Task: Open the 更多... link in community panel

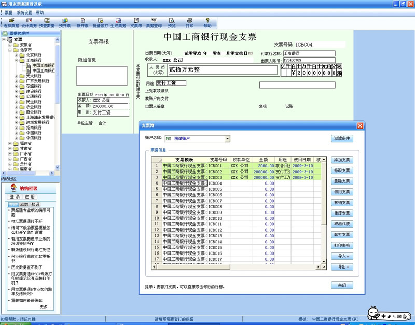Action: [46, 307]
